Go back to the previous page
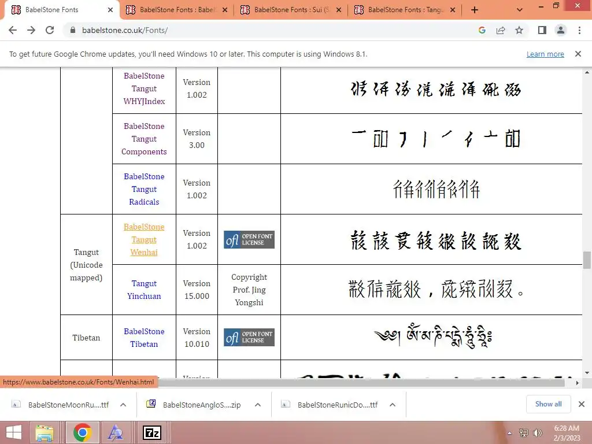 tap(13, 30)
